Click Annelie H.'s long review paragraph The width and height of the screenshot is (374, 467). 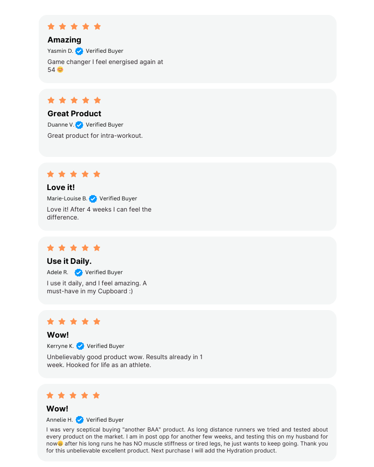coord(187,440)
